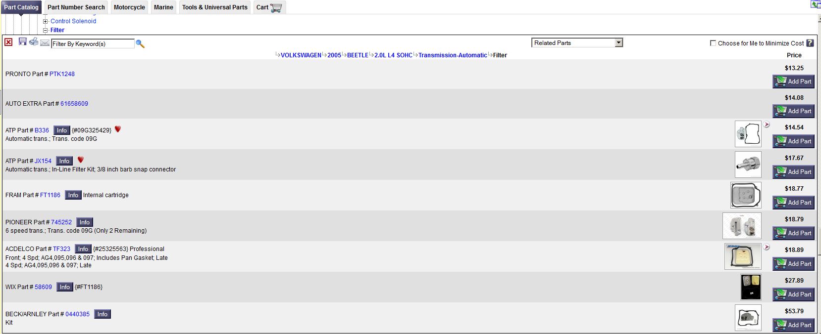The width and height of the screenshot is (821, 334).
Task: Open part number PTK1248 link
Action: tap(62, 74)
